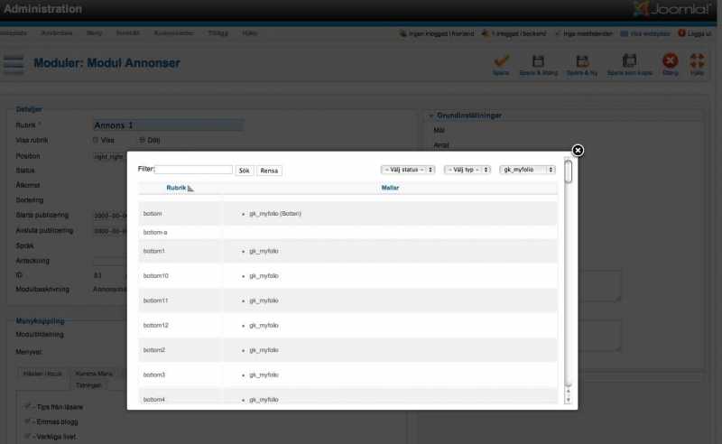722x444 pixels.
Task: Click the Mallar column header
Action: point(390,188)
